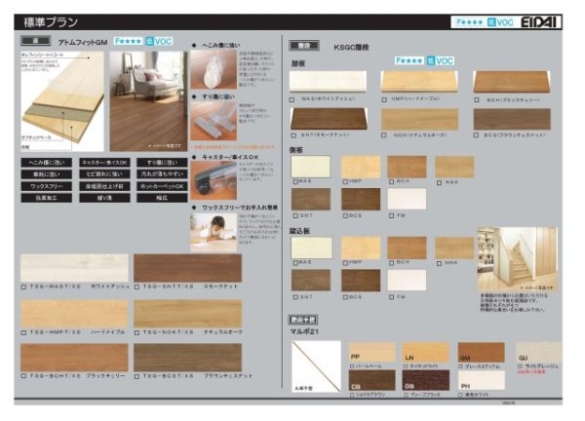Click the 標準プラン page title
This screenshot has height=421, width=585.
point(51,22)
